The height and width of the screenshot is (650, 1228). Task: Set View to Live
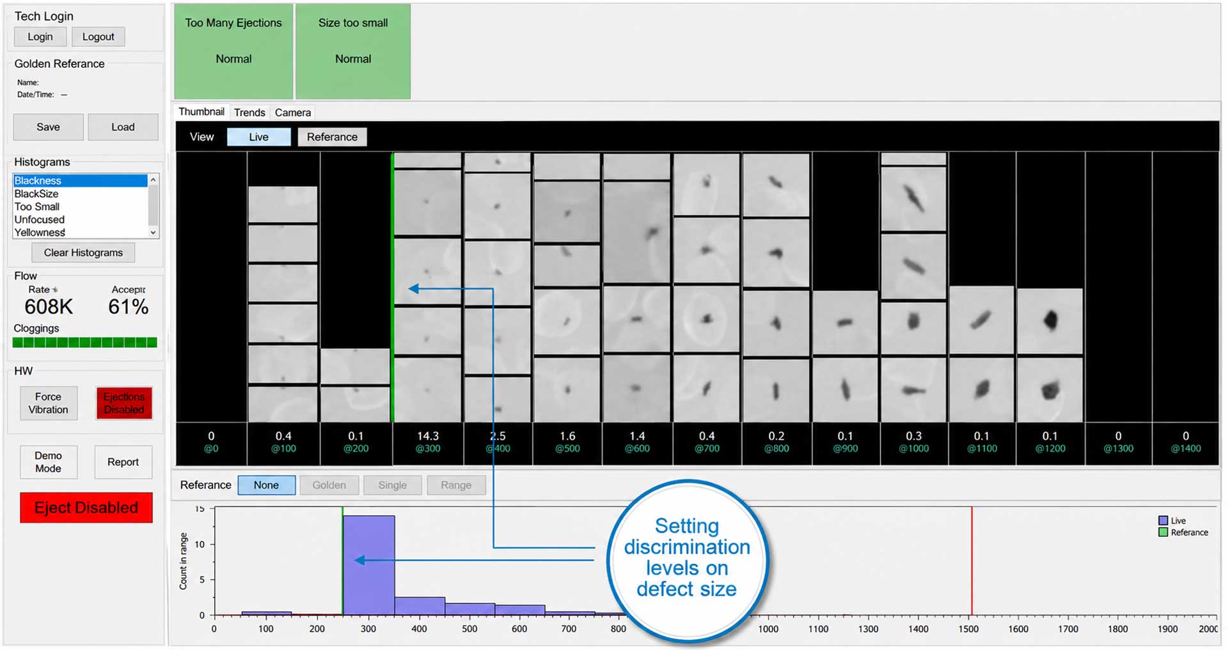point(258,137)
